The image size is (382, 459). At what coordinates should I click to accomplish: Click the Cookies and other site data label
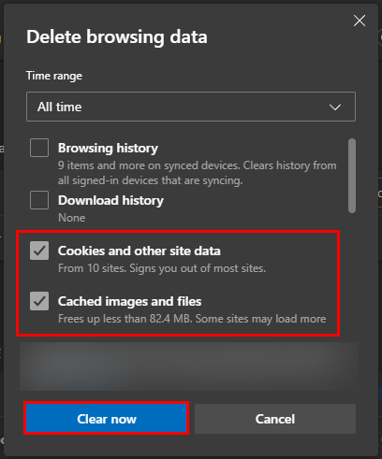140,251
